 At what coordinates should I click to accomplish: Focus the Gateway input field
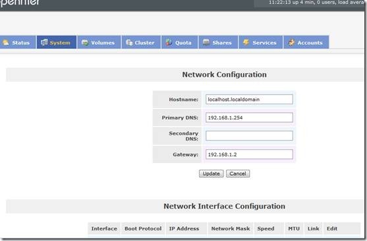[249, 155]
